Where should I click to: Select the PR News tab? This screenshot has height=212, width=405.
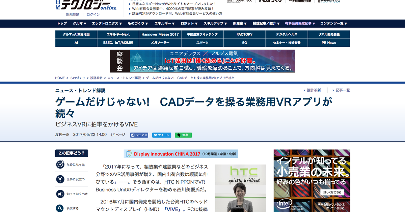[329, 43]
